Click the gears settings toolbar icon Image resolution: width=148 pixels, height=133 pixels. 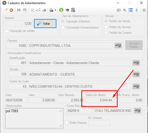click(x=125, y=10)
